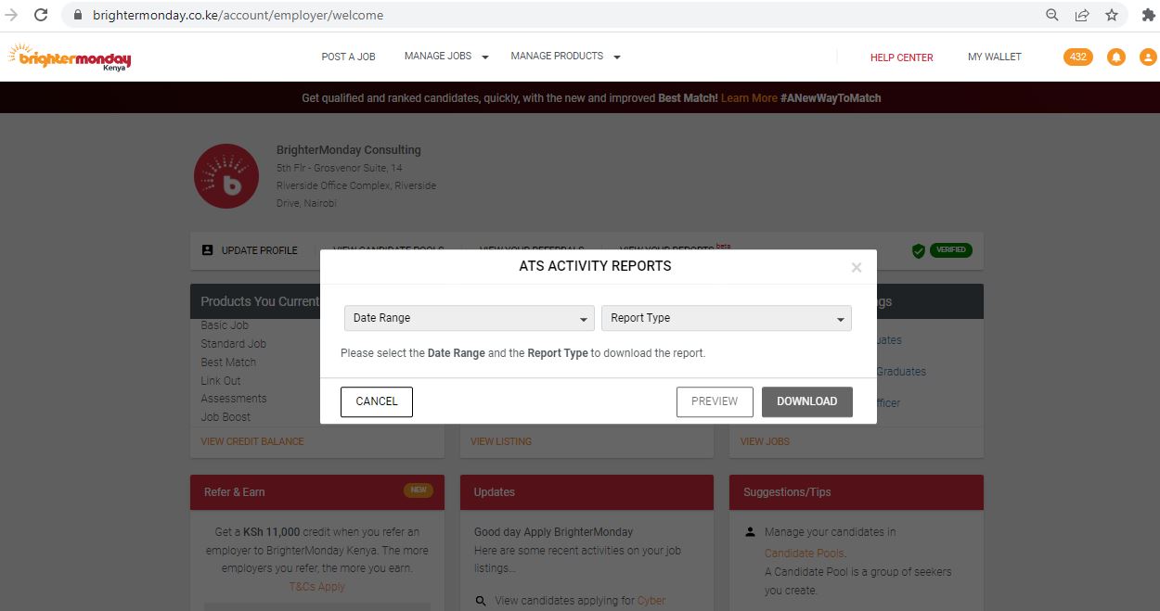The image size is (1160, 611).
Task: Click the Best Match product entry
Action: coord(228,363)
